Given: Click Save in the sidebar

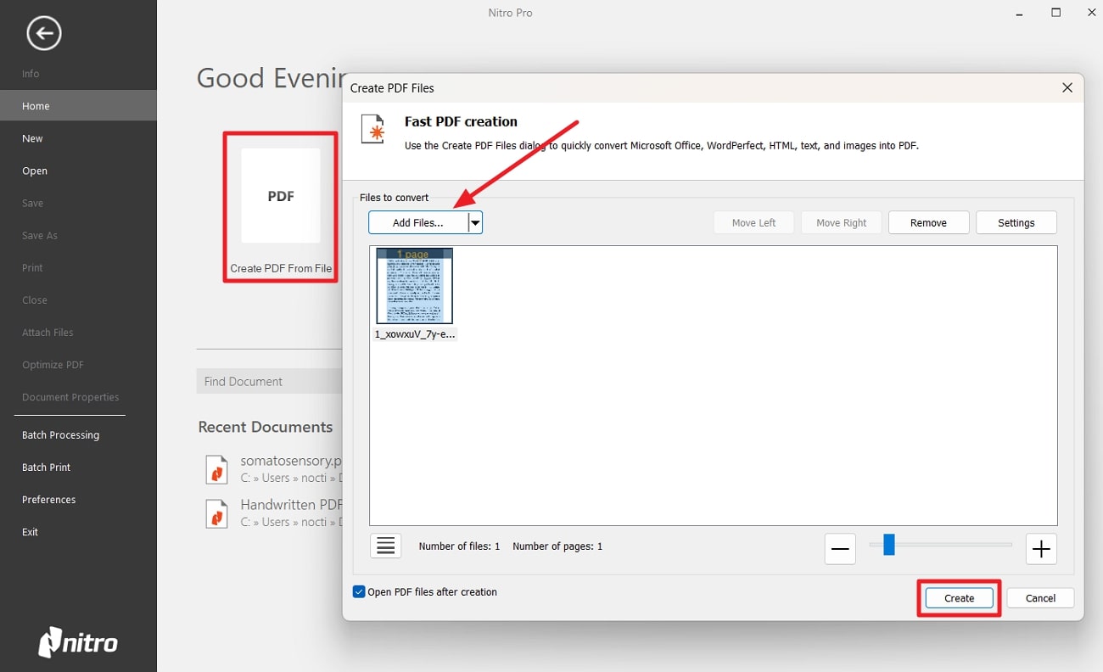Looking at the screenshot, I should (32, 203).
